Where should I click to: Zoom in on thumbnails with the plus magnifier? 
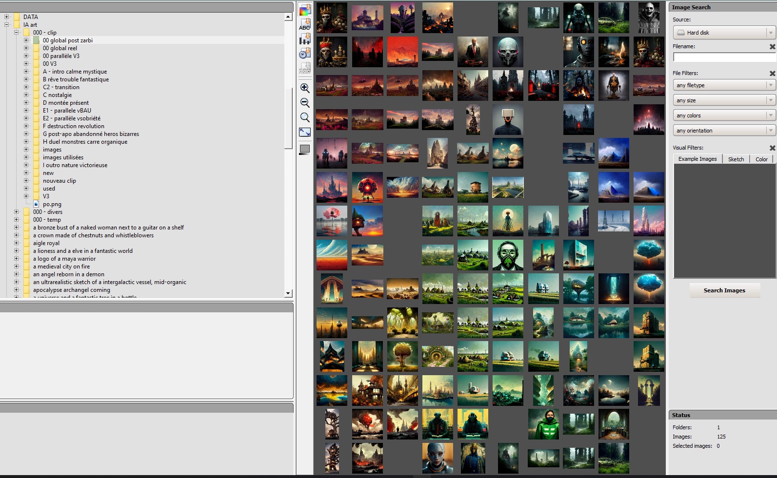[x=305, y=88]
